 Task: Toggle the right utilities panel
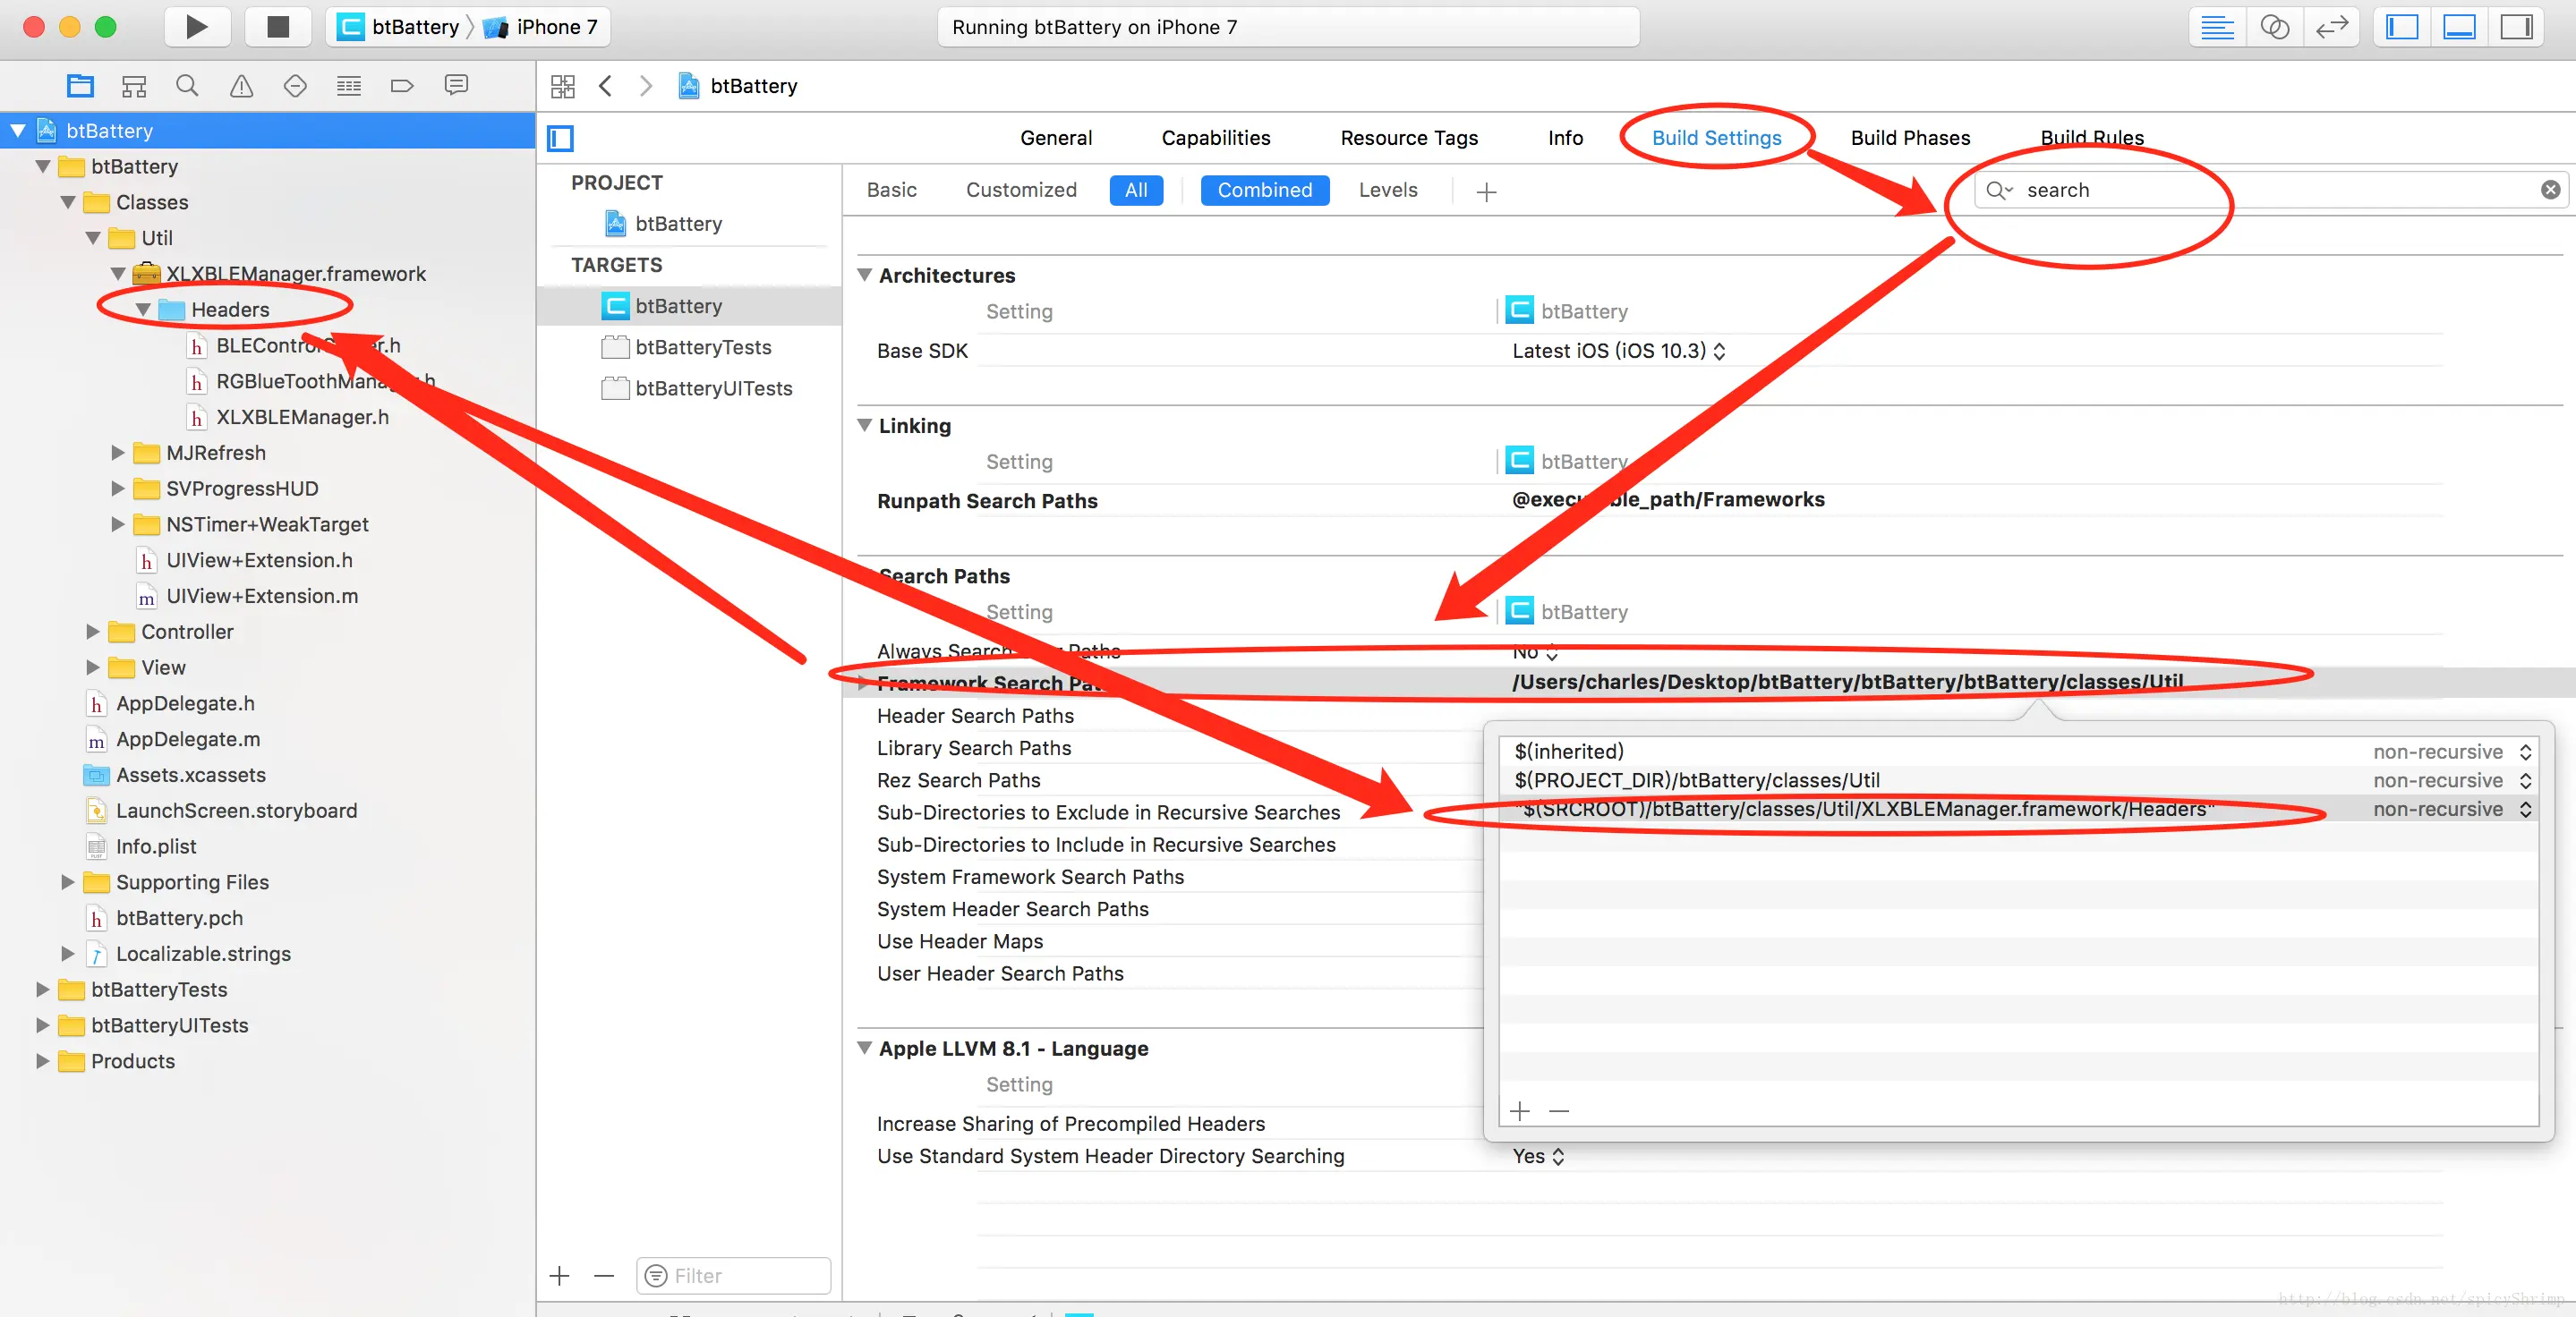(x=2515, y=27)
